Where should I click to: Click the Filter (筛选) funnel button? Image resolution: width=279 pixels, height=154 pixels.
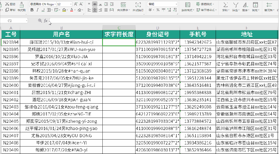236,7
